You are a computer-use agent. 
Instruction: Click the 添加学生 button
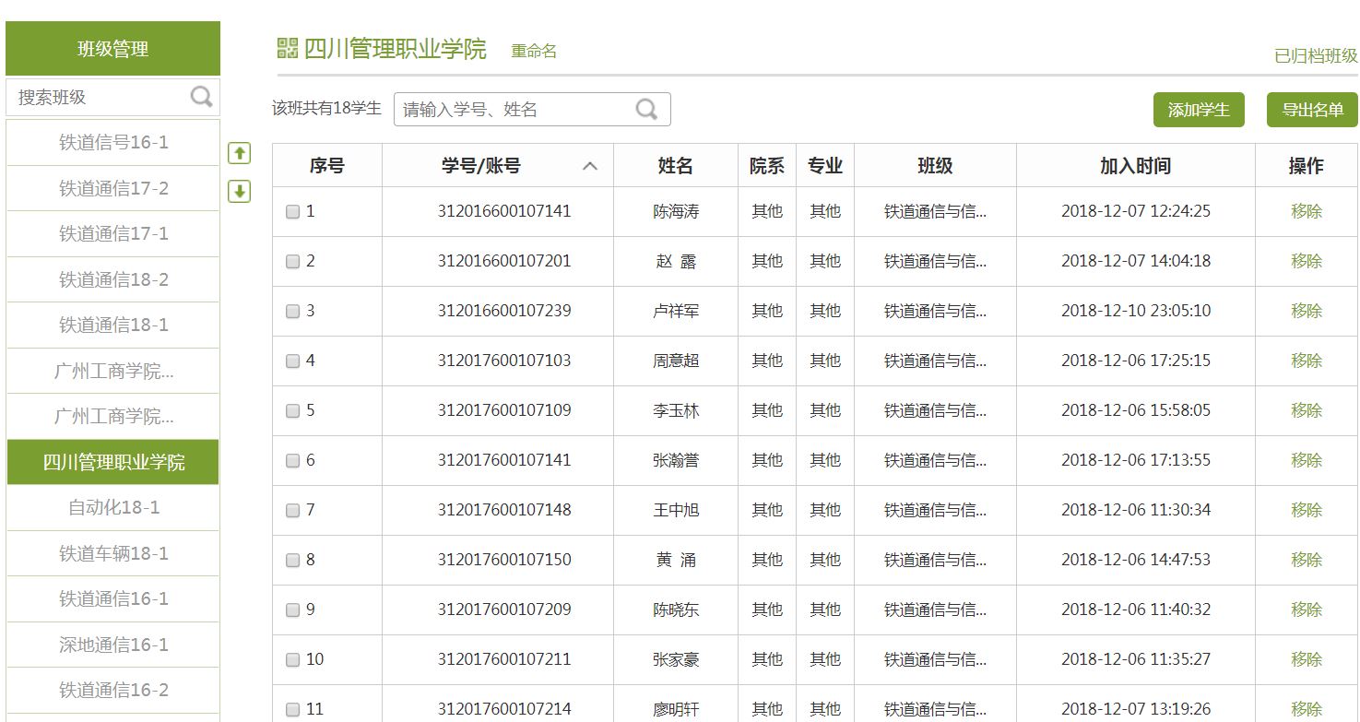tap(1199, 110)
